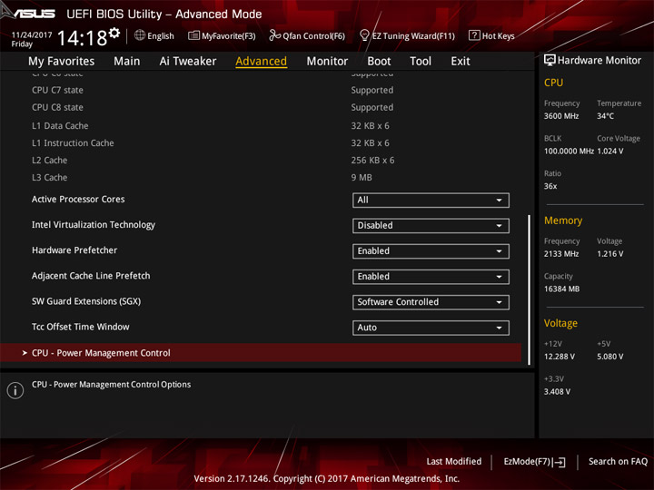The height and width of the screenshot is (490, 654).
Task: Click CPU temperature value 34°C
Action: (605, 116)
